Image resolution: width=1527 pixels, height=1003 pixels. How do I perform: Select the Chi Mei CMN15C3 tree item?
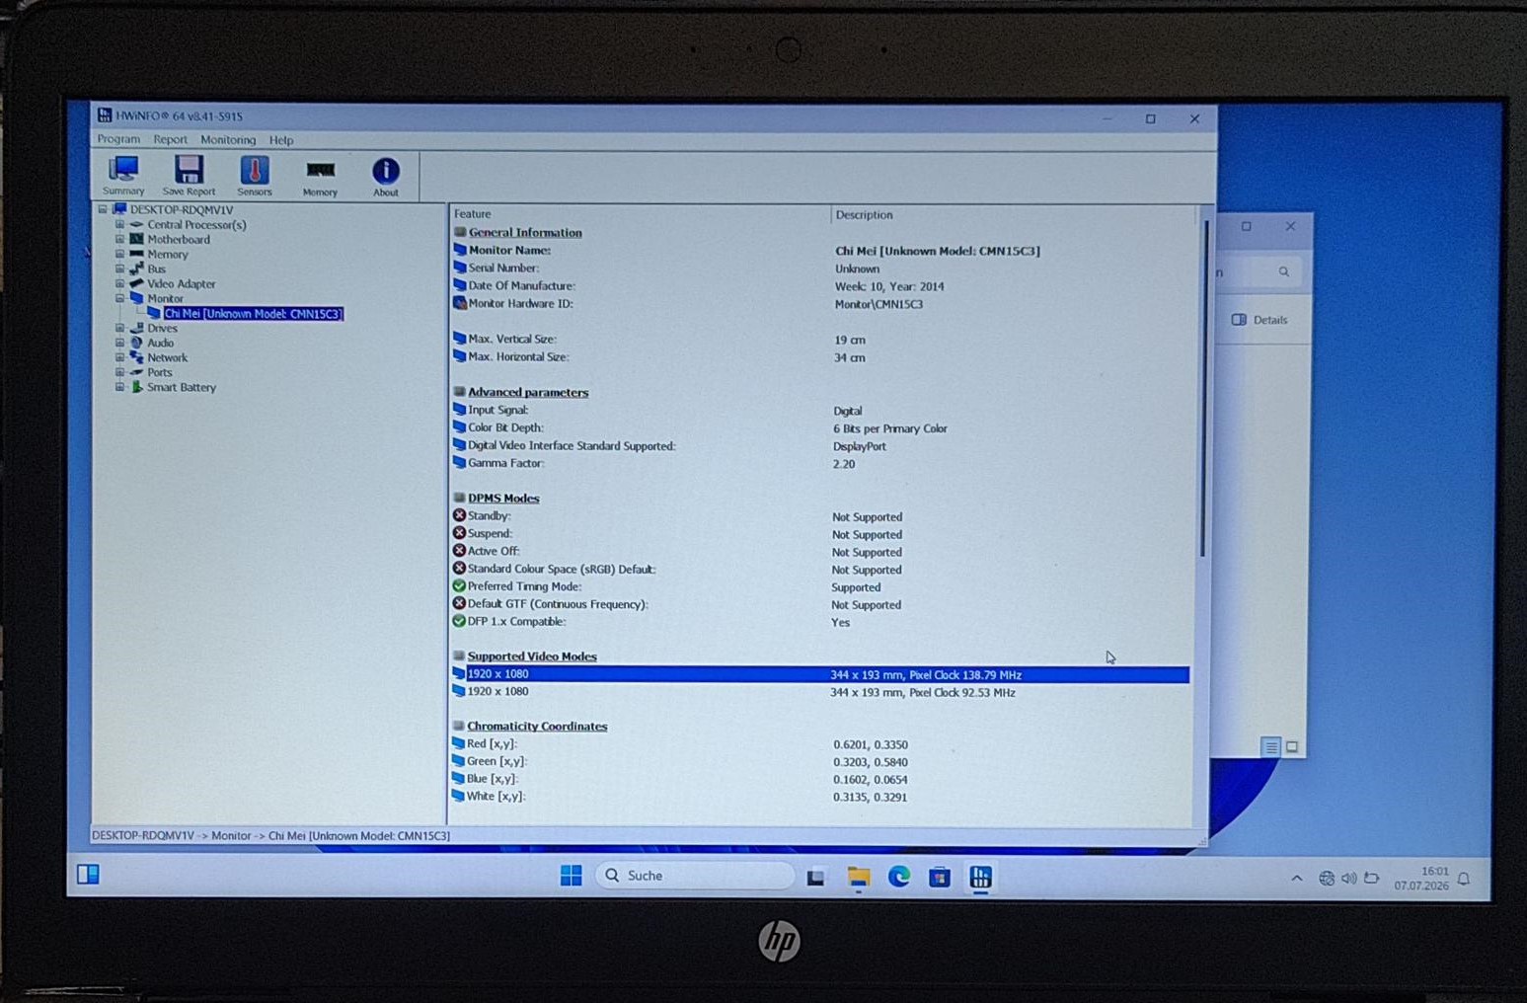pos(253,314)
